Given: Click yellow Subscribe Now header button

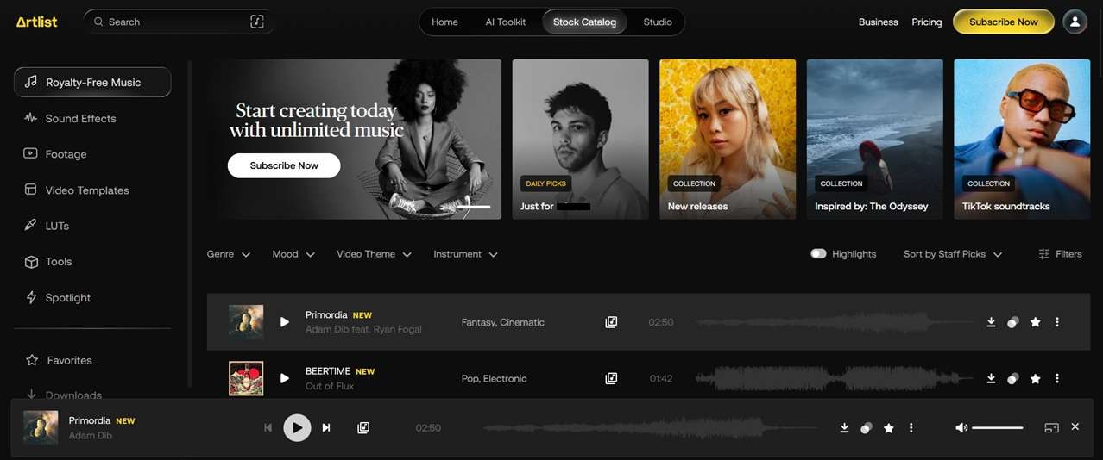Looking at the screenshot, I should 1003,22.
